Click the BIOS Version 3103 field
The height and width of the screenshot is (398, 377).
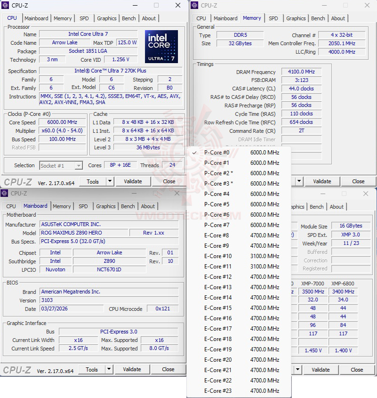tap(109, 301)
